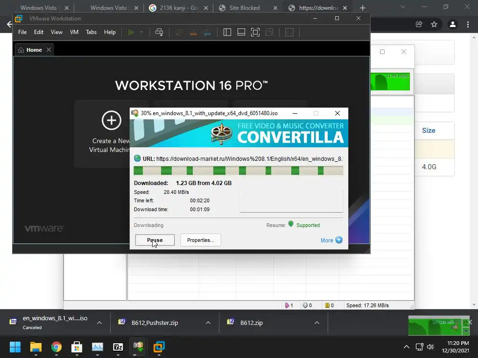Open a new Chrome tab
This screenshot has width=478, height=358.
click(x=362, y=8)
